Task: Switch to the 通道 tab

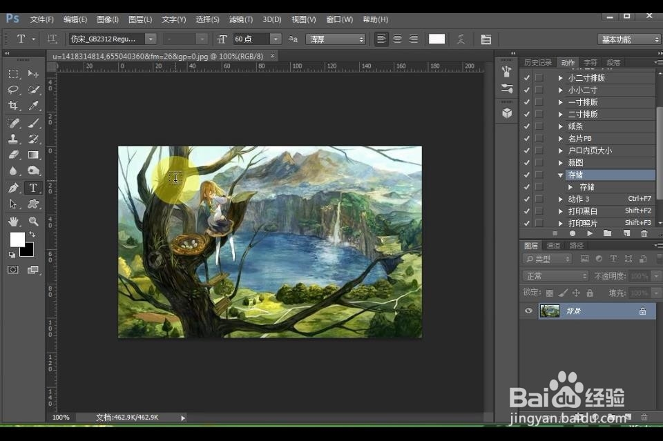Action: tap(553, 246)
